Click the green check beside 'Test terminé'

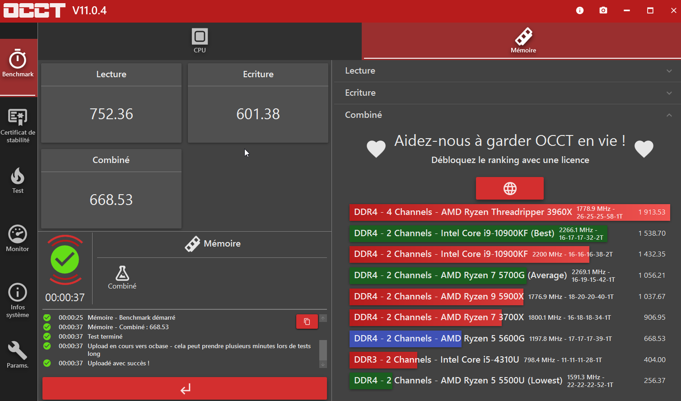[47, 337]
